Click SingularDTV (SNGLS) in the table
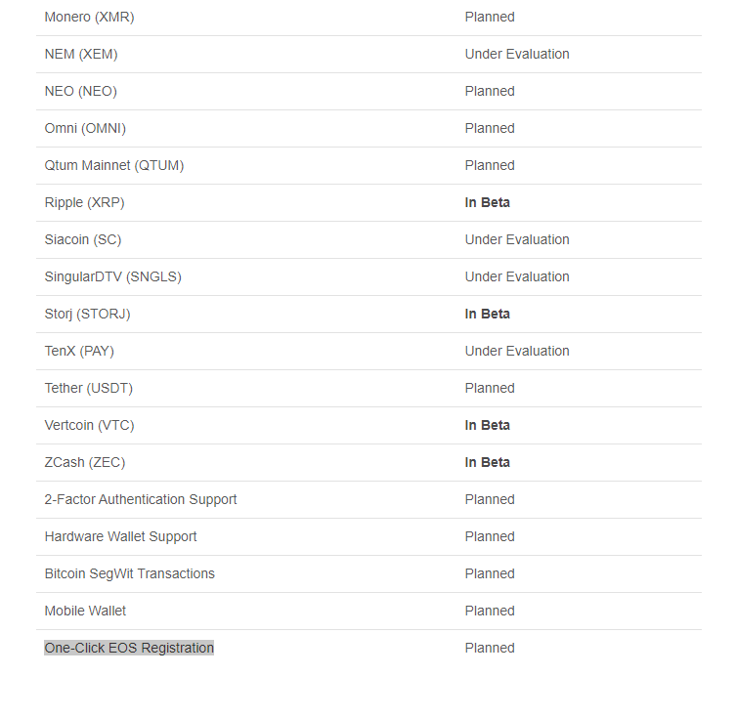The image size is (736, 718). click(x=112, y=276)
